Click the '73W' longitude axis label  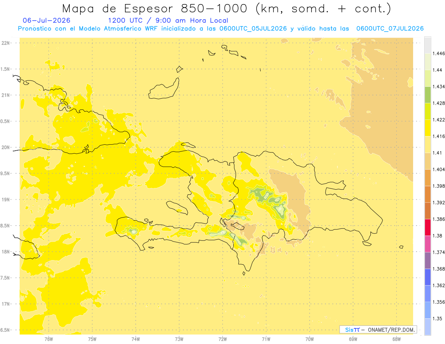click(179, 339)
